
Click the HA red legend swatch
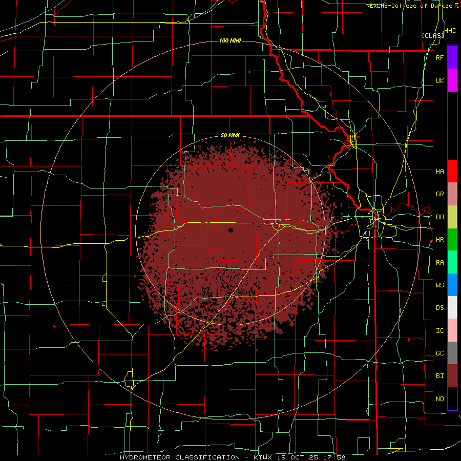coord(452,171)
